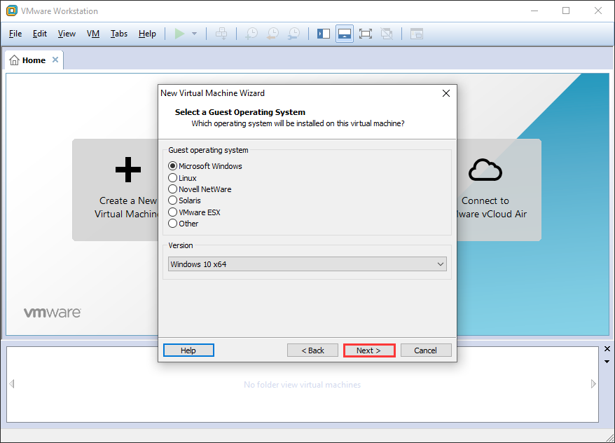The width and height of the screenshot is (615, 443).
Task: Open the VM menu
Action: (93, 34)
